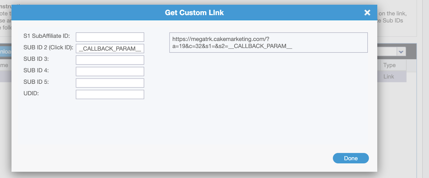The height and width of the screenshot is (178, 429).
Task: Click the generated megatrk.cakemarketing.com URL box
Action: coord(268,43)
